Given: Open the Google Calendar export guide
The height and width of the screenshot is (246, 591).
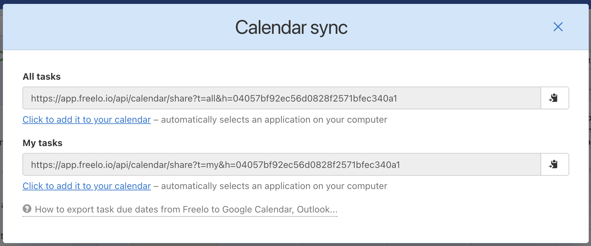Looking at the screenshot, I should pos(186,210).
